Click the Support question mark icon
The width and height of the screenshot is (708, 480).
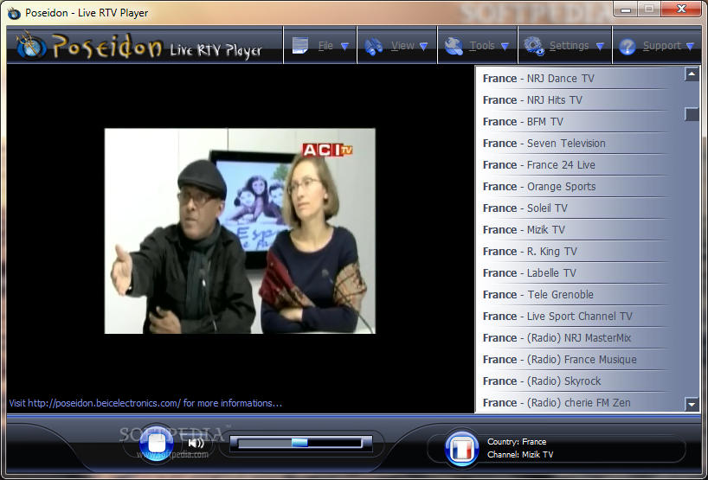click(628, 47)
